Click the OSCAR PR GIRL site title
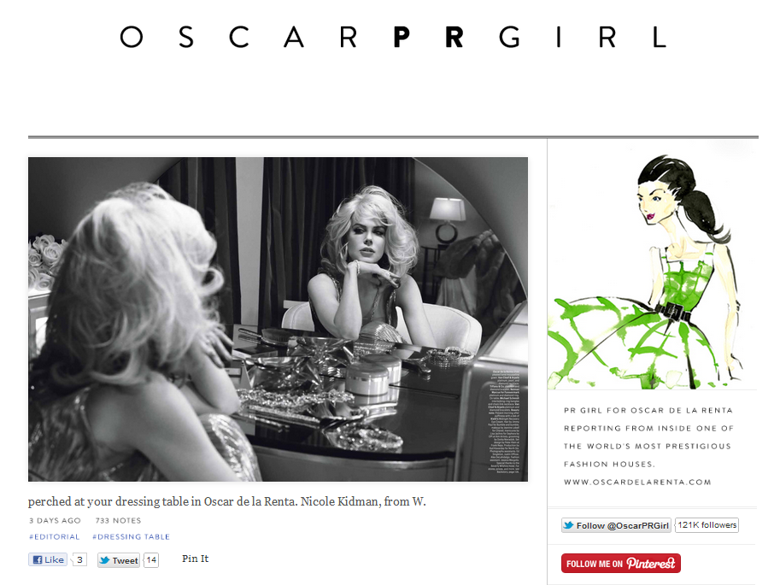 click(x=393, y=38)
